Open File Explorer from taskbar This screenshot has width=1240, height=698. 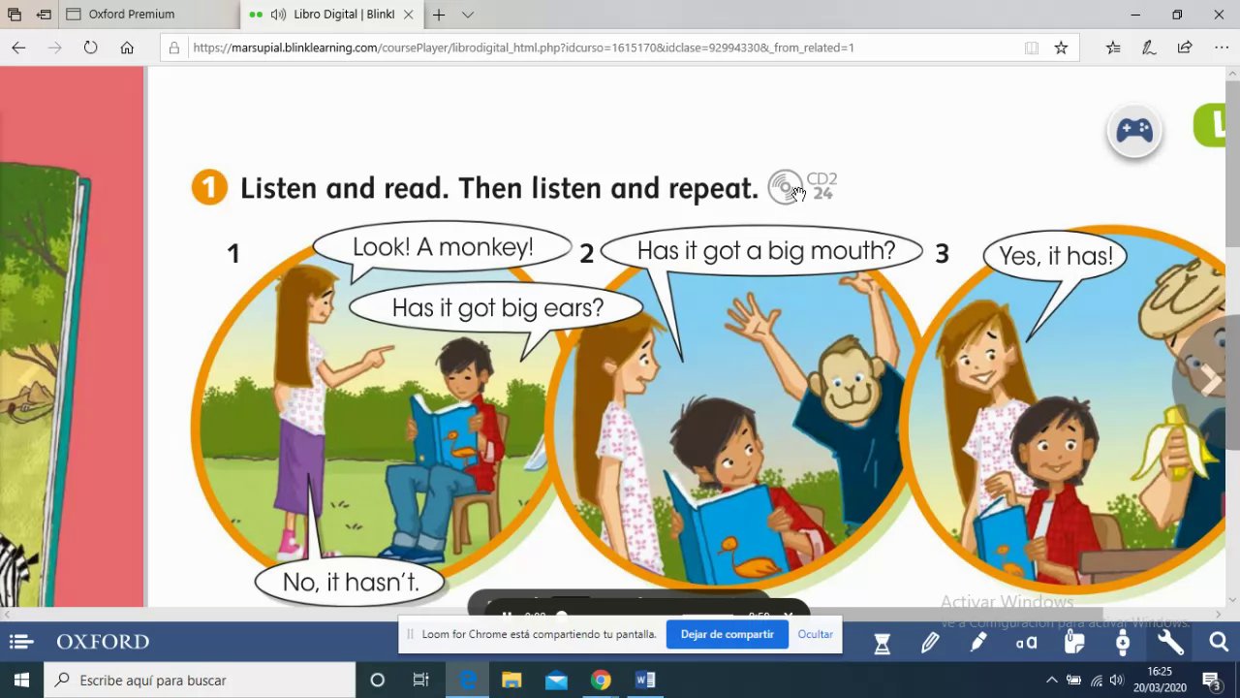tap(511, 681)
